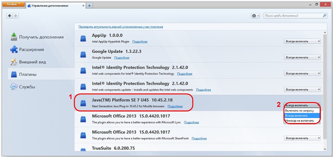
Task: Go to the "Службы" sidebar section
Action: tap(27, 87)
